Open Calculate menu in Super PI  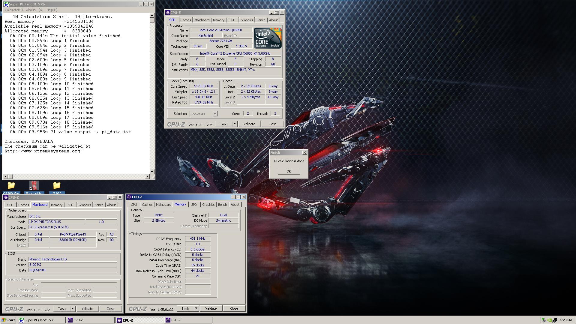(13, 10)
